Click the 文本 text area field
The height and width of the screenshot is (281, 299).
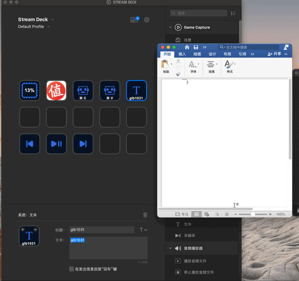(108, 248)
